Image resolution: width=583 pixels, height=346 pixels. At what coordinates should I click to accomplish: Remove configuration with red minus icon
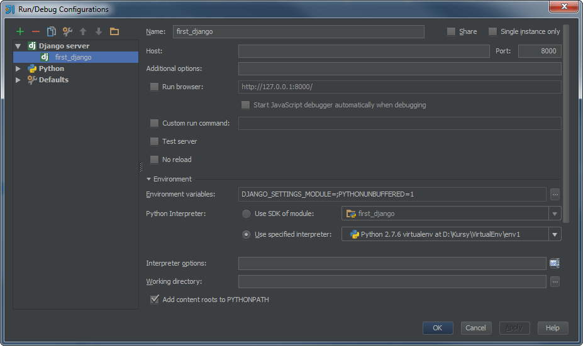click(36, 31)
